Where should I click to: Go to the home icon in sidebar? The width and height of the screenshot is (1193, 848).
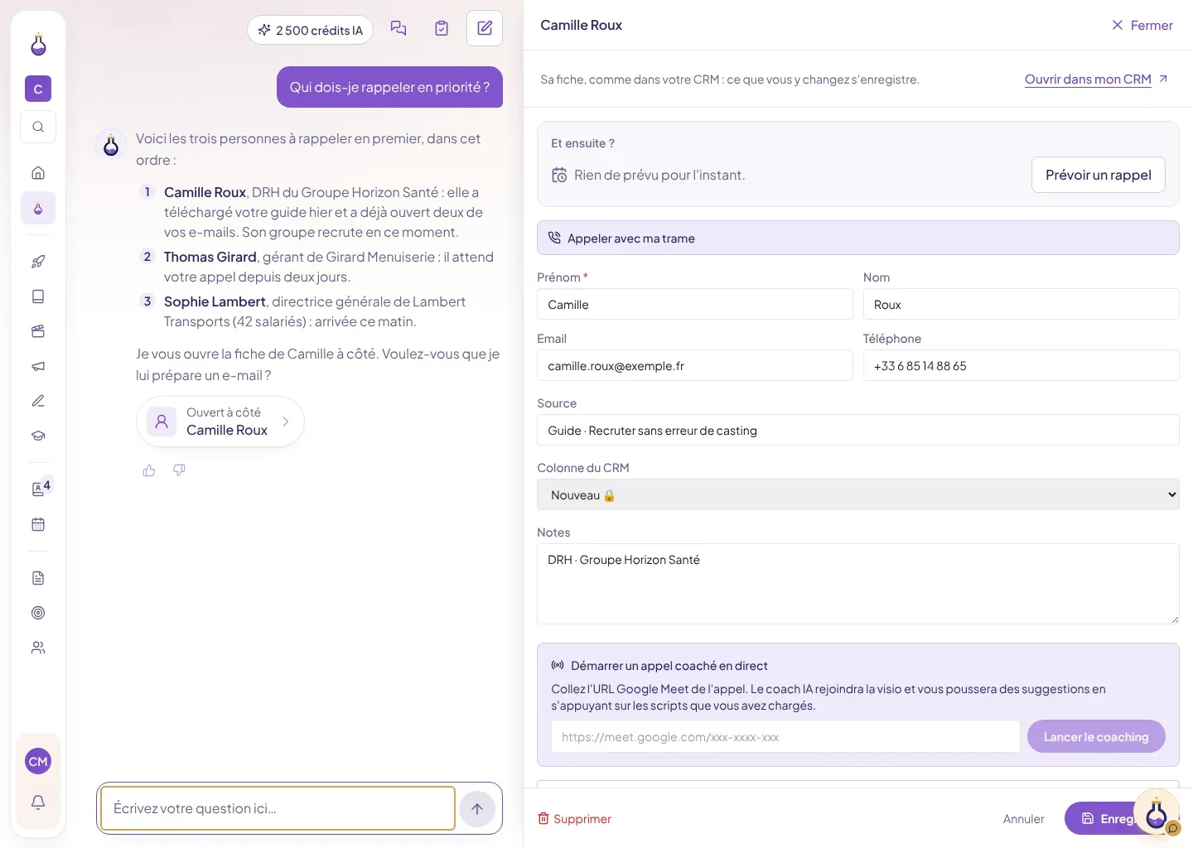click(38, 173)
